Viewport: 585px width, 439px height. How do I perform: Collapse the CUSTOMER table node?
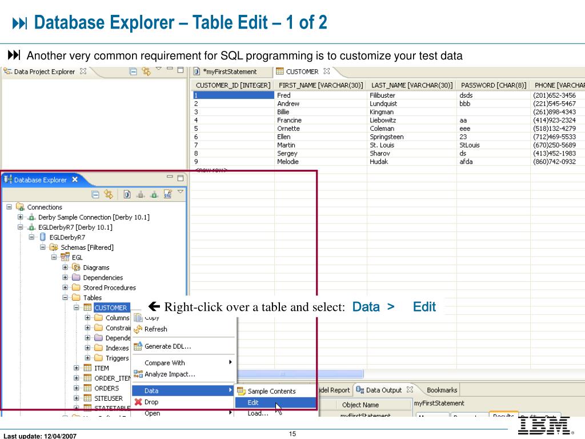tap(76, 308)
